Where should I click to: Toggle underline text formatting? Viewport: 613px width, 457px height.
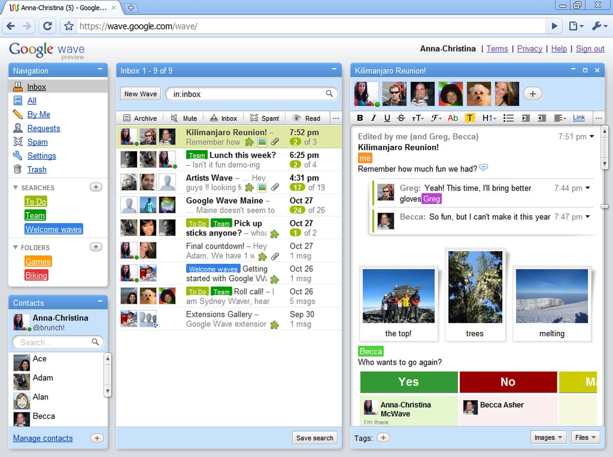click(387, 118)
